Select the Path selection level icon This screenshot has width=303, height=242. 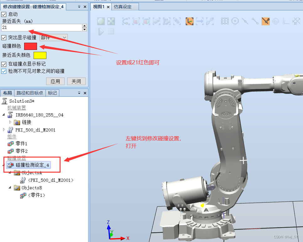(210, 21)
